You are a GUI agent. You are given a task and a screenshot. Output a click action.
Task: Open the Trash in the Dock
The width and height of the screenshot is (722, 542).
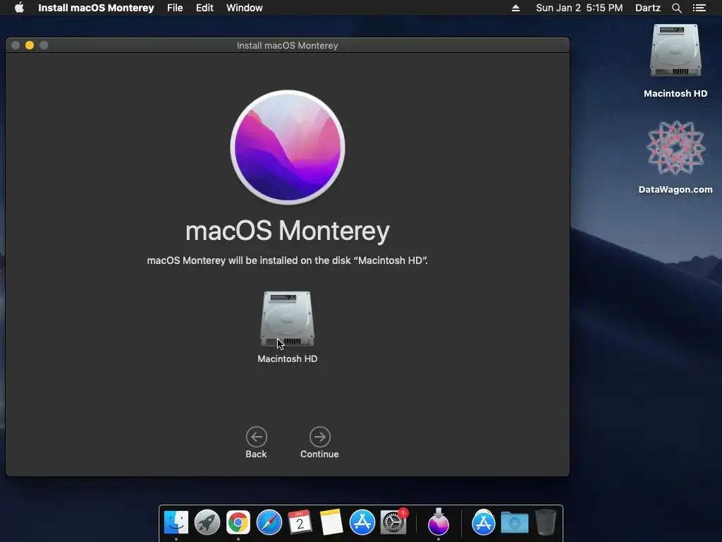point(546,522)
